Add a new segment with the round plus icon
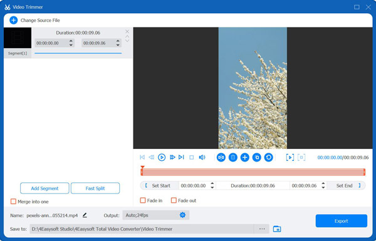The image size is (376, 241). [x=245, y=157]
